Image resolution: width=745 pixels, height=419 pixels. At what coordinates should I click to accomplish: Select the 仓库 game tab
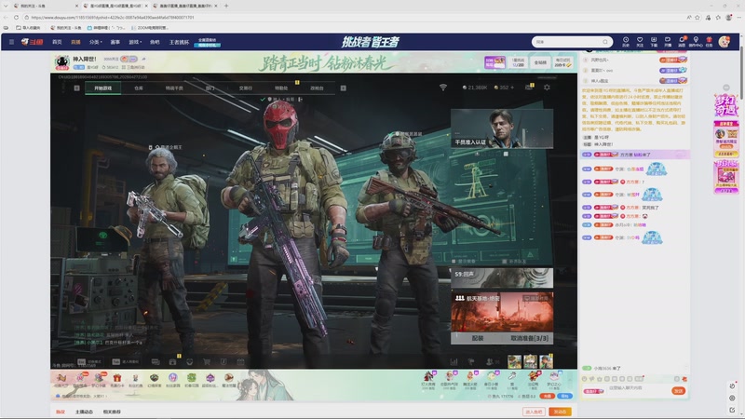138,88
